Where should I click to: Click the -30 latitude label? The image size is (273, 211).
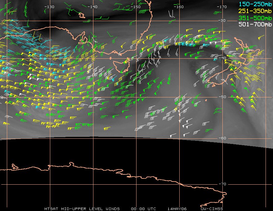pos(222,20)
